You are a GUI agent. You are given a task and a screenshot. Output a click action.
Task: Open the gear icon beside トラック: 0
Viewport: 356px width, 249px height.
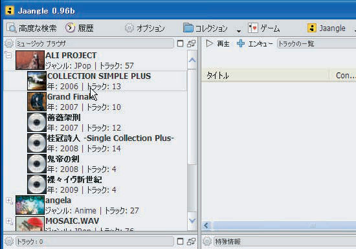(9, 241)
